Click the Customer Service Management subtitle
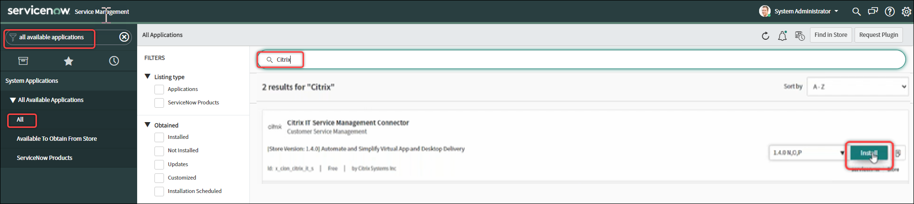The image size is (914, 204). 327,132
